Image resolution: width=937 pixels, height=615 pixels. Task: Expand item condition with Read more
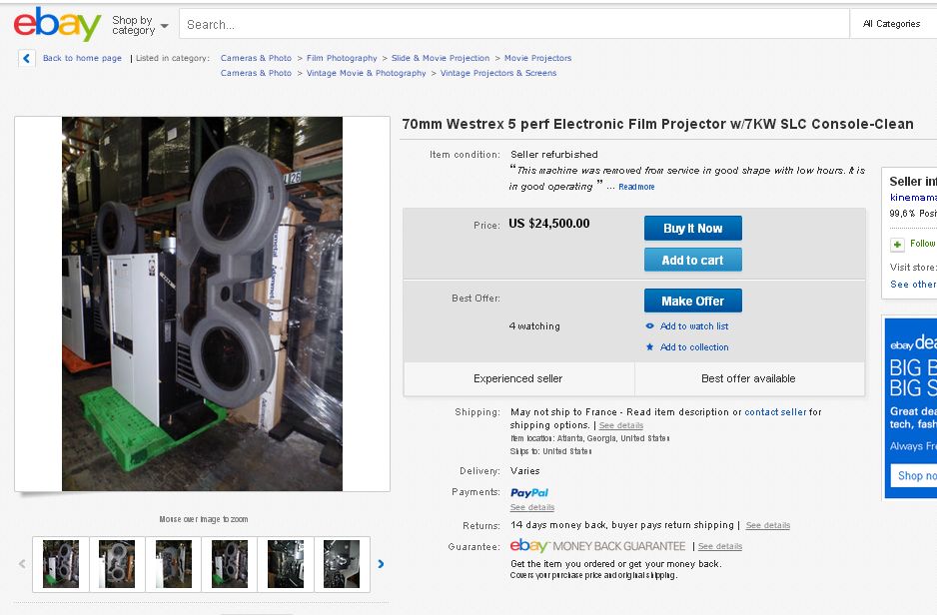(636, 187)
